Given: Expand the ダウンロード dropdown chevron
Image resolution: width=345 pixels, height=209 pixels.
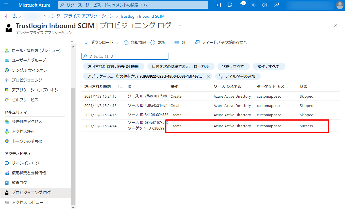Looking at the screenshot, I should pos(117,43).
